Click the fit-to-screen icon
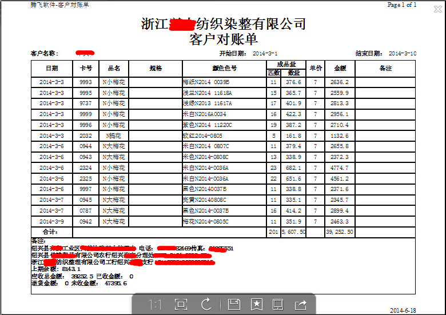Screen dimensions: 446x315 [181, 305]
